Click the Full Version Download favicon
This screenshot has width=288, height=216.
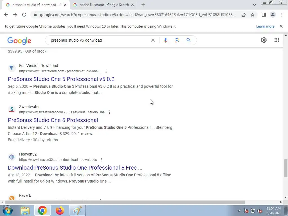(12, 68)
